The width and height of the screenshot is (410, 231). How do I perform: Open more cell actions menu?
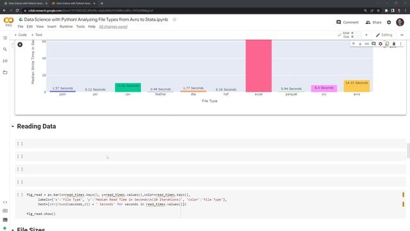(400, 44)
